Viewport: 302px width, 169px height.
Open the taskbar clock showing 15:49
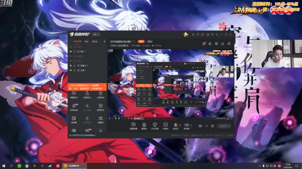tap(288, 166)
